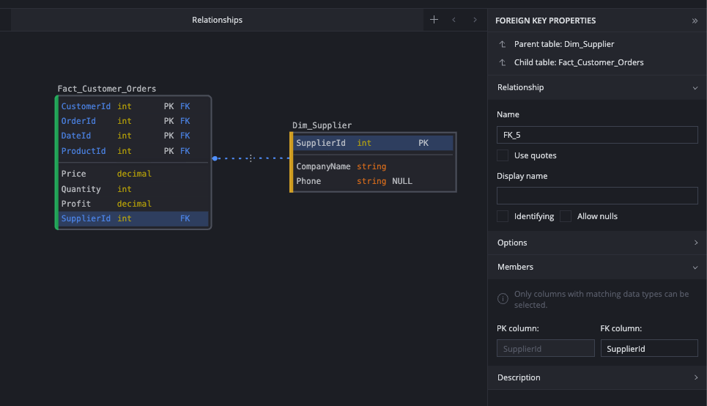707x406 pixels.
Task: Click PK marker on OrderId row
Action: 169,121
